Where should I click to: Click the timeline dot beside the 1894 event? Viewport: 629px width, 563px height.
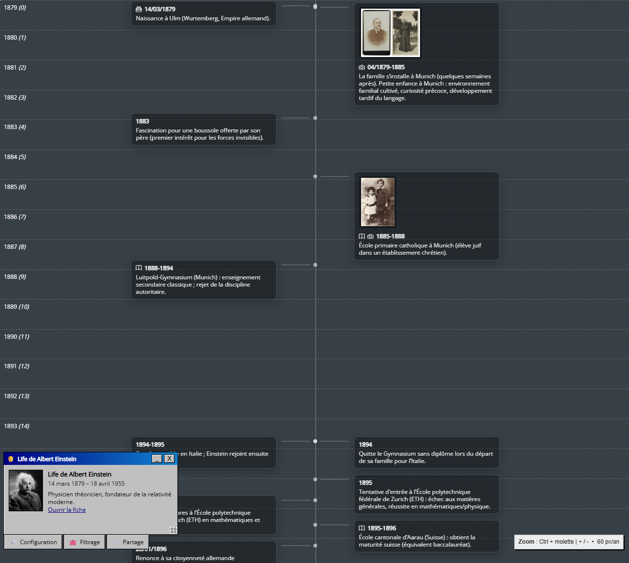pyautogui.click(x=315, y=441)
